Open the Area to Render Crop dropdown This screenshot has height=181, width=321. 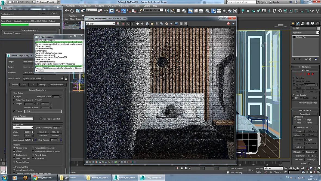point(23,119)
